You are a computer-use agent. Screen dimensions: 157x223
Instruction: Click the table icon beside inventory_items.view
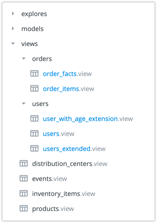[24, 193]
